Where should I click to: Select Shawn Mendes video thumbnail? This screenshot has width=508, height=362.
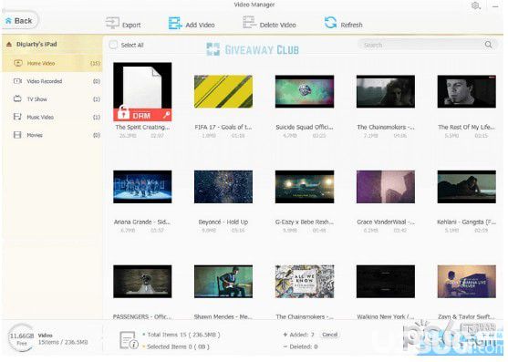point(223,282)
